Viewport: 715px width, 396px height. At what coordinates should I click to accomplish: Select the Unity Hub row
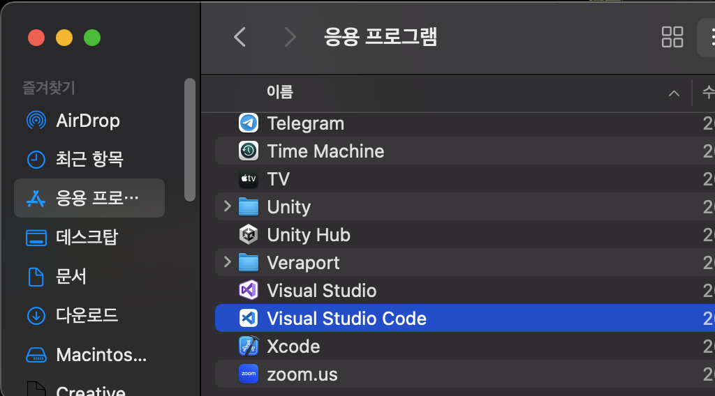tap(464, 234)
